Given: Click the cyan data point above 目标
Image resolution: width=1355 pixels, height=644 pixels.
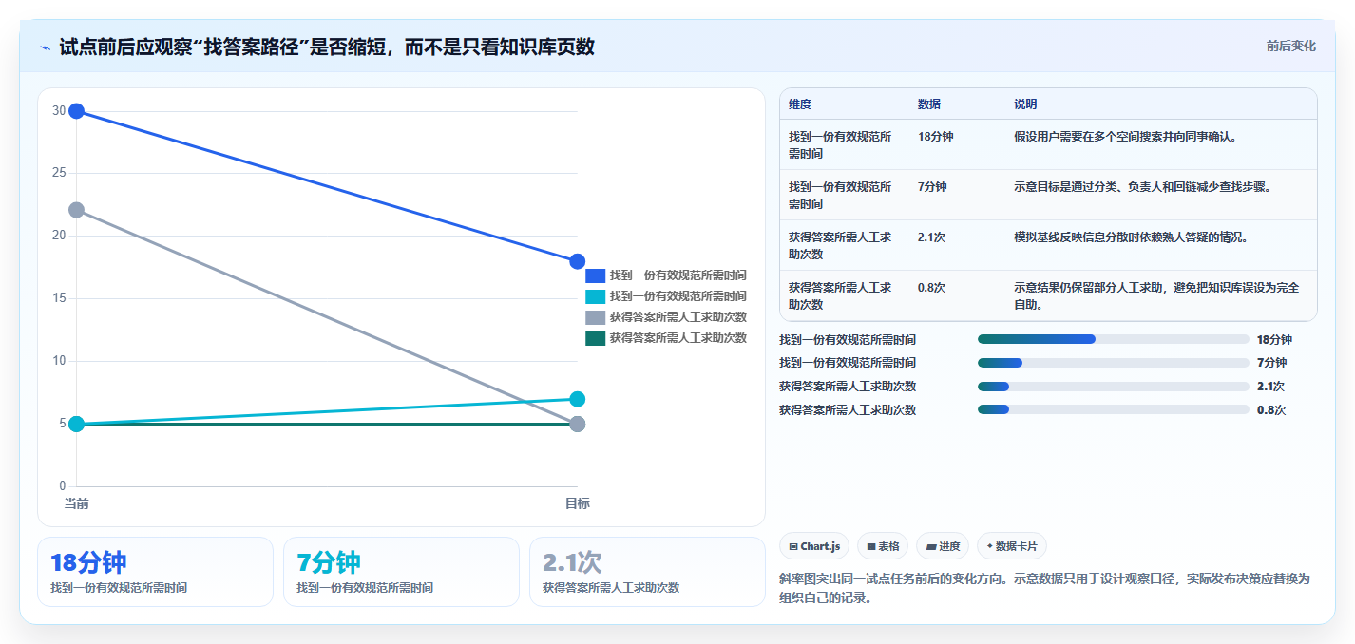Looking at the screenshot, I should (x=577, y=399).
